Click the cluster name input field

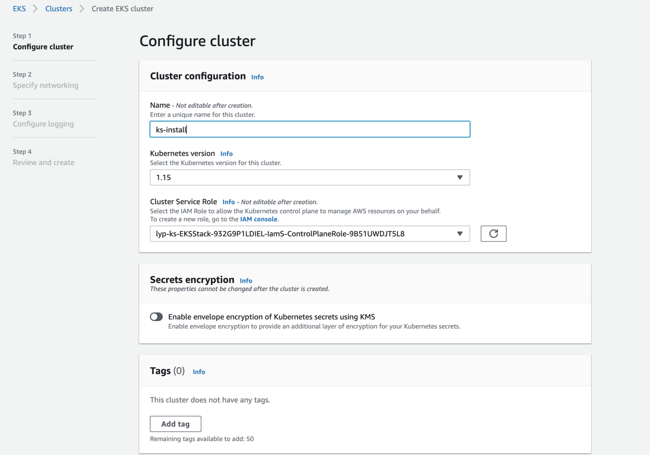tap(310, 129)
